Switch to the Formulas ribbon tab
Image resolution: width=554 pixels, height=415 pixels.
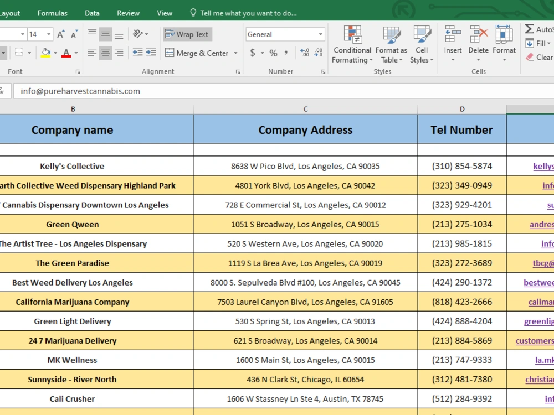click(52, 13)
